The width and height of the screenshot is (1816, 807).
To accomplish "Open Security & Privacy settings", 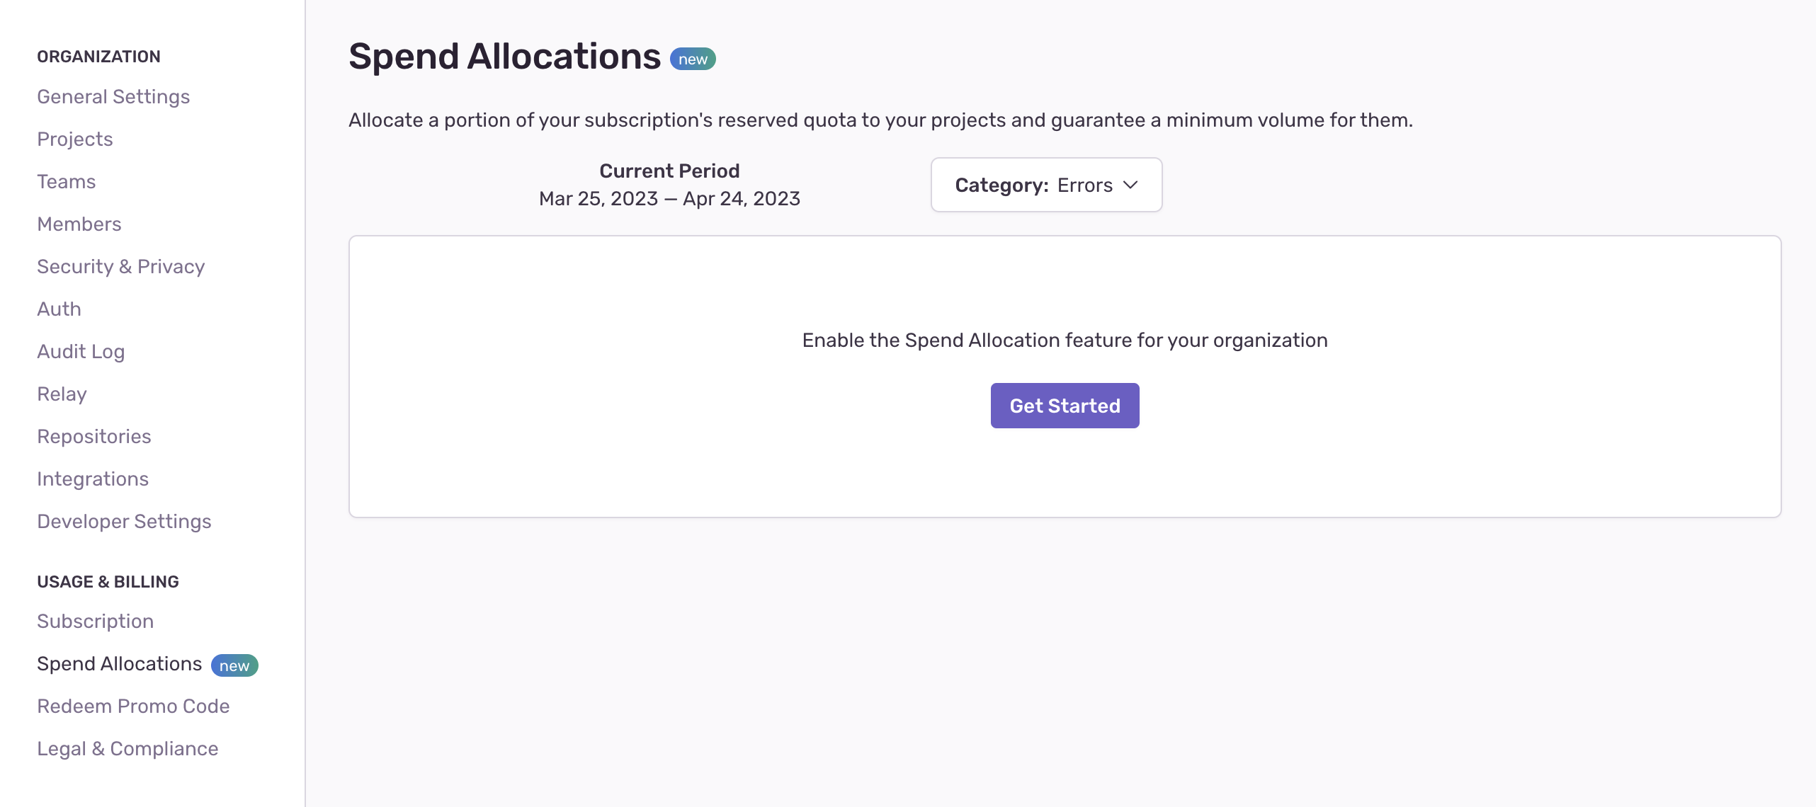I will pos(121,266).
